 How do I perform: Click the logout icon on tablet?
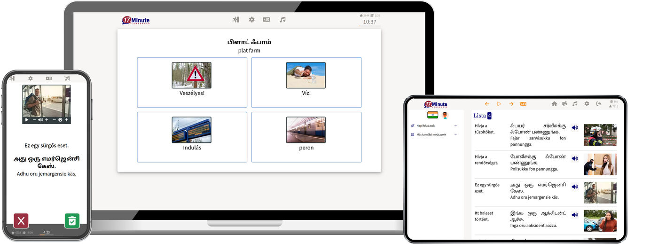point(598,104)
